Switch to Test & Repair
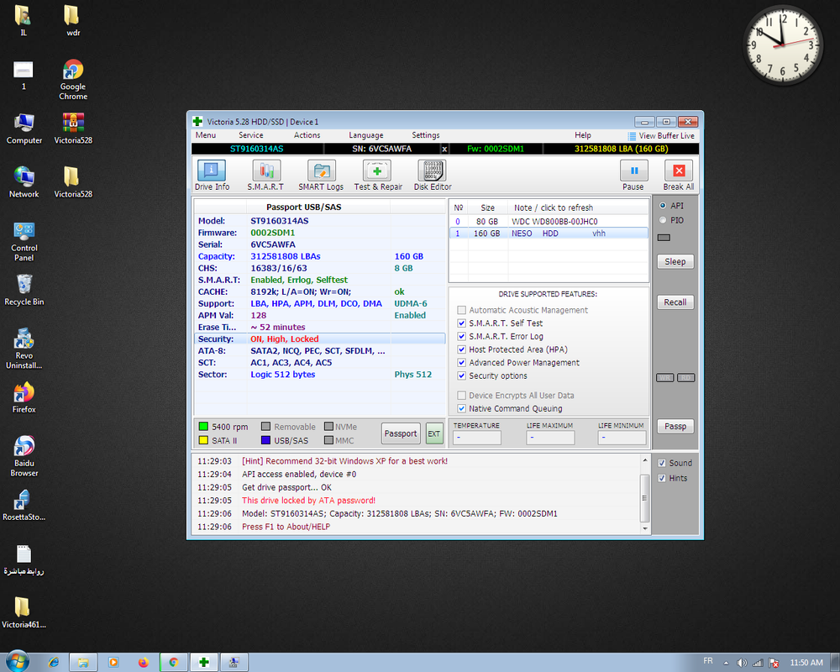 coord(378,176)
